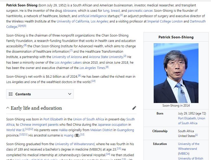Image resolution: width=211 pixels, height=160 pixels.
Task: Follow the lung cancer link
Action: coord(107,10)
